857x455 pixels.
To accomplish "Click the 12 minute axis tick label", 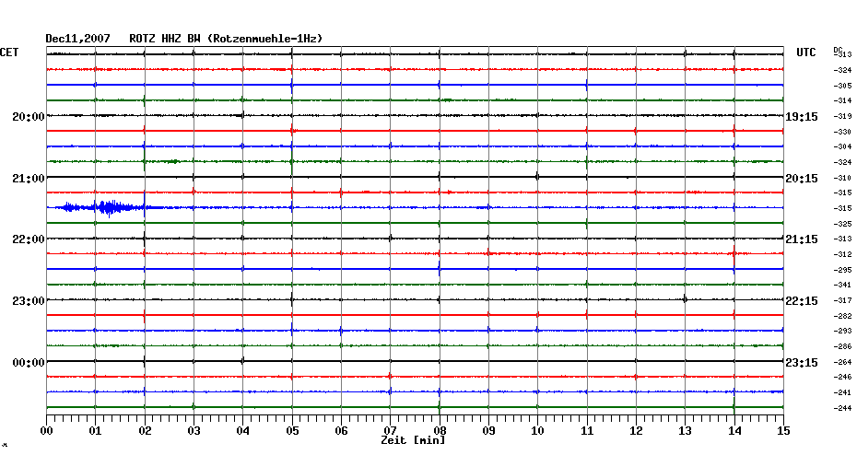I will point(636,431).
